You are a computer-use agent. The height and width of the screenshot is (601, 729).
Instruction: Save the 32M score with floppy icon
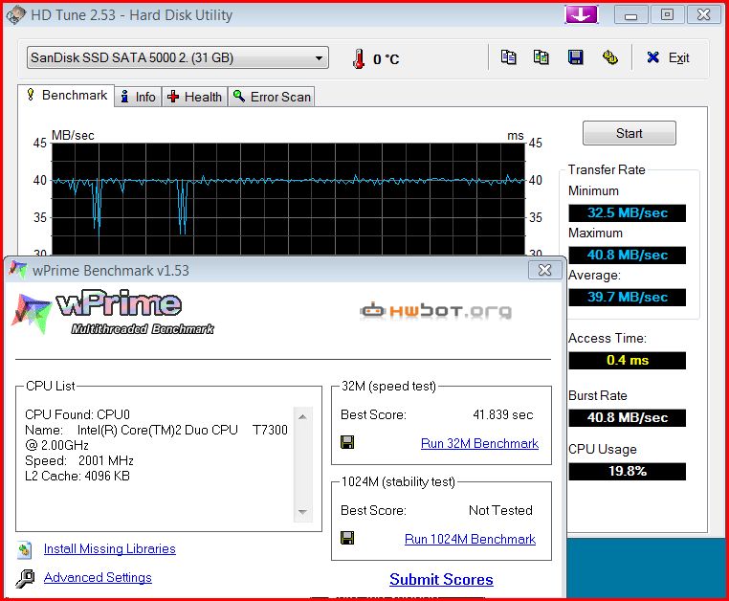[x=347, y=442]
